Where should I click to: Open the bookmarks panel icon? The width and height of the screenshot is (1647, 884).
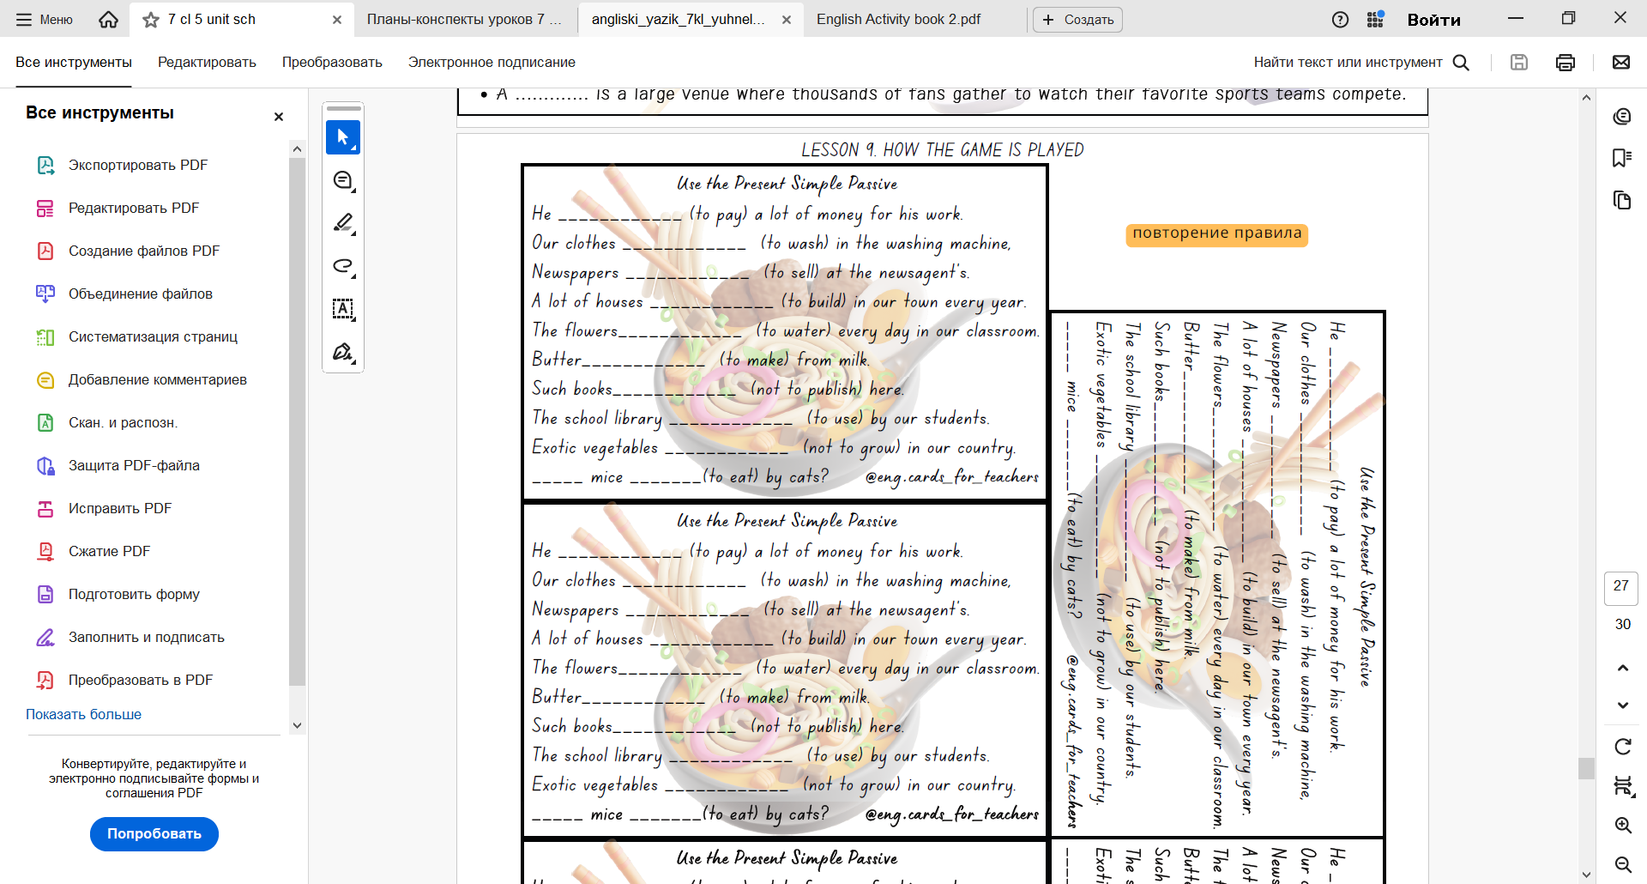pyautogui.click(x=1621, y=158)
